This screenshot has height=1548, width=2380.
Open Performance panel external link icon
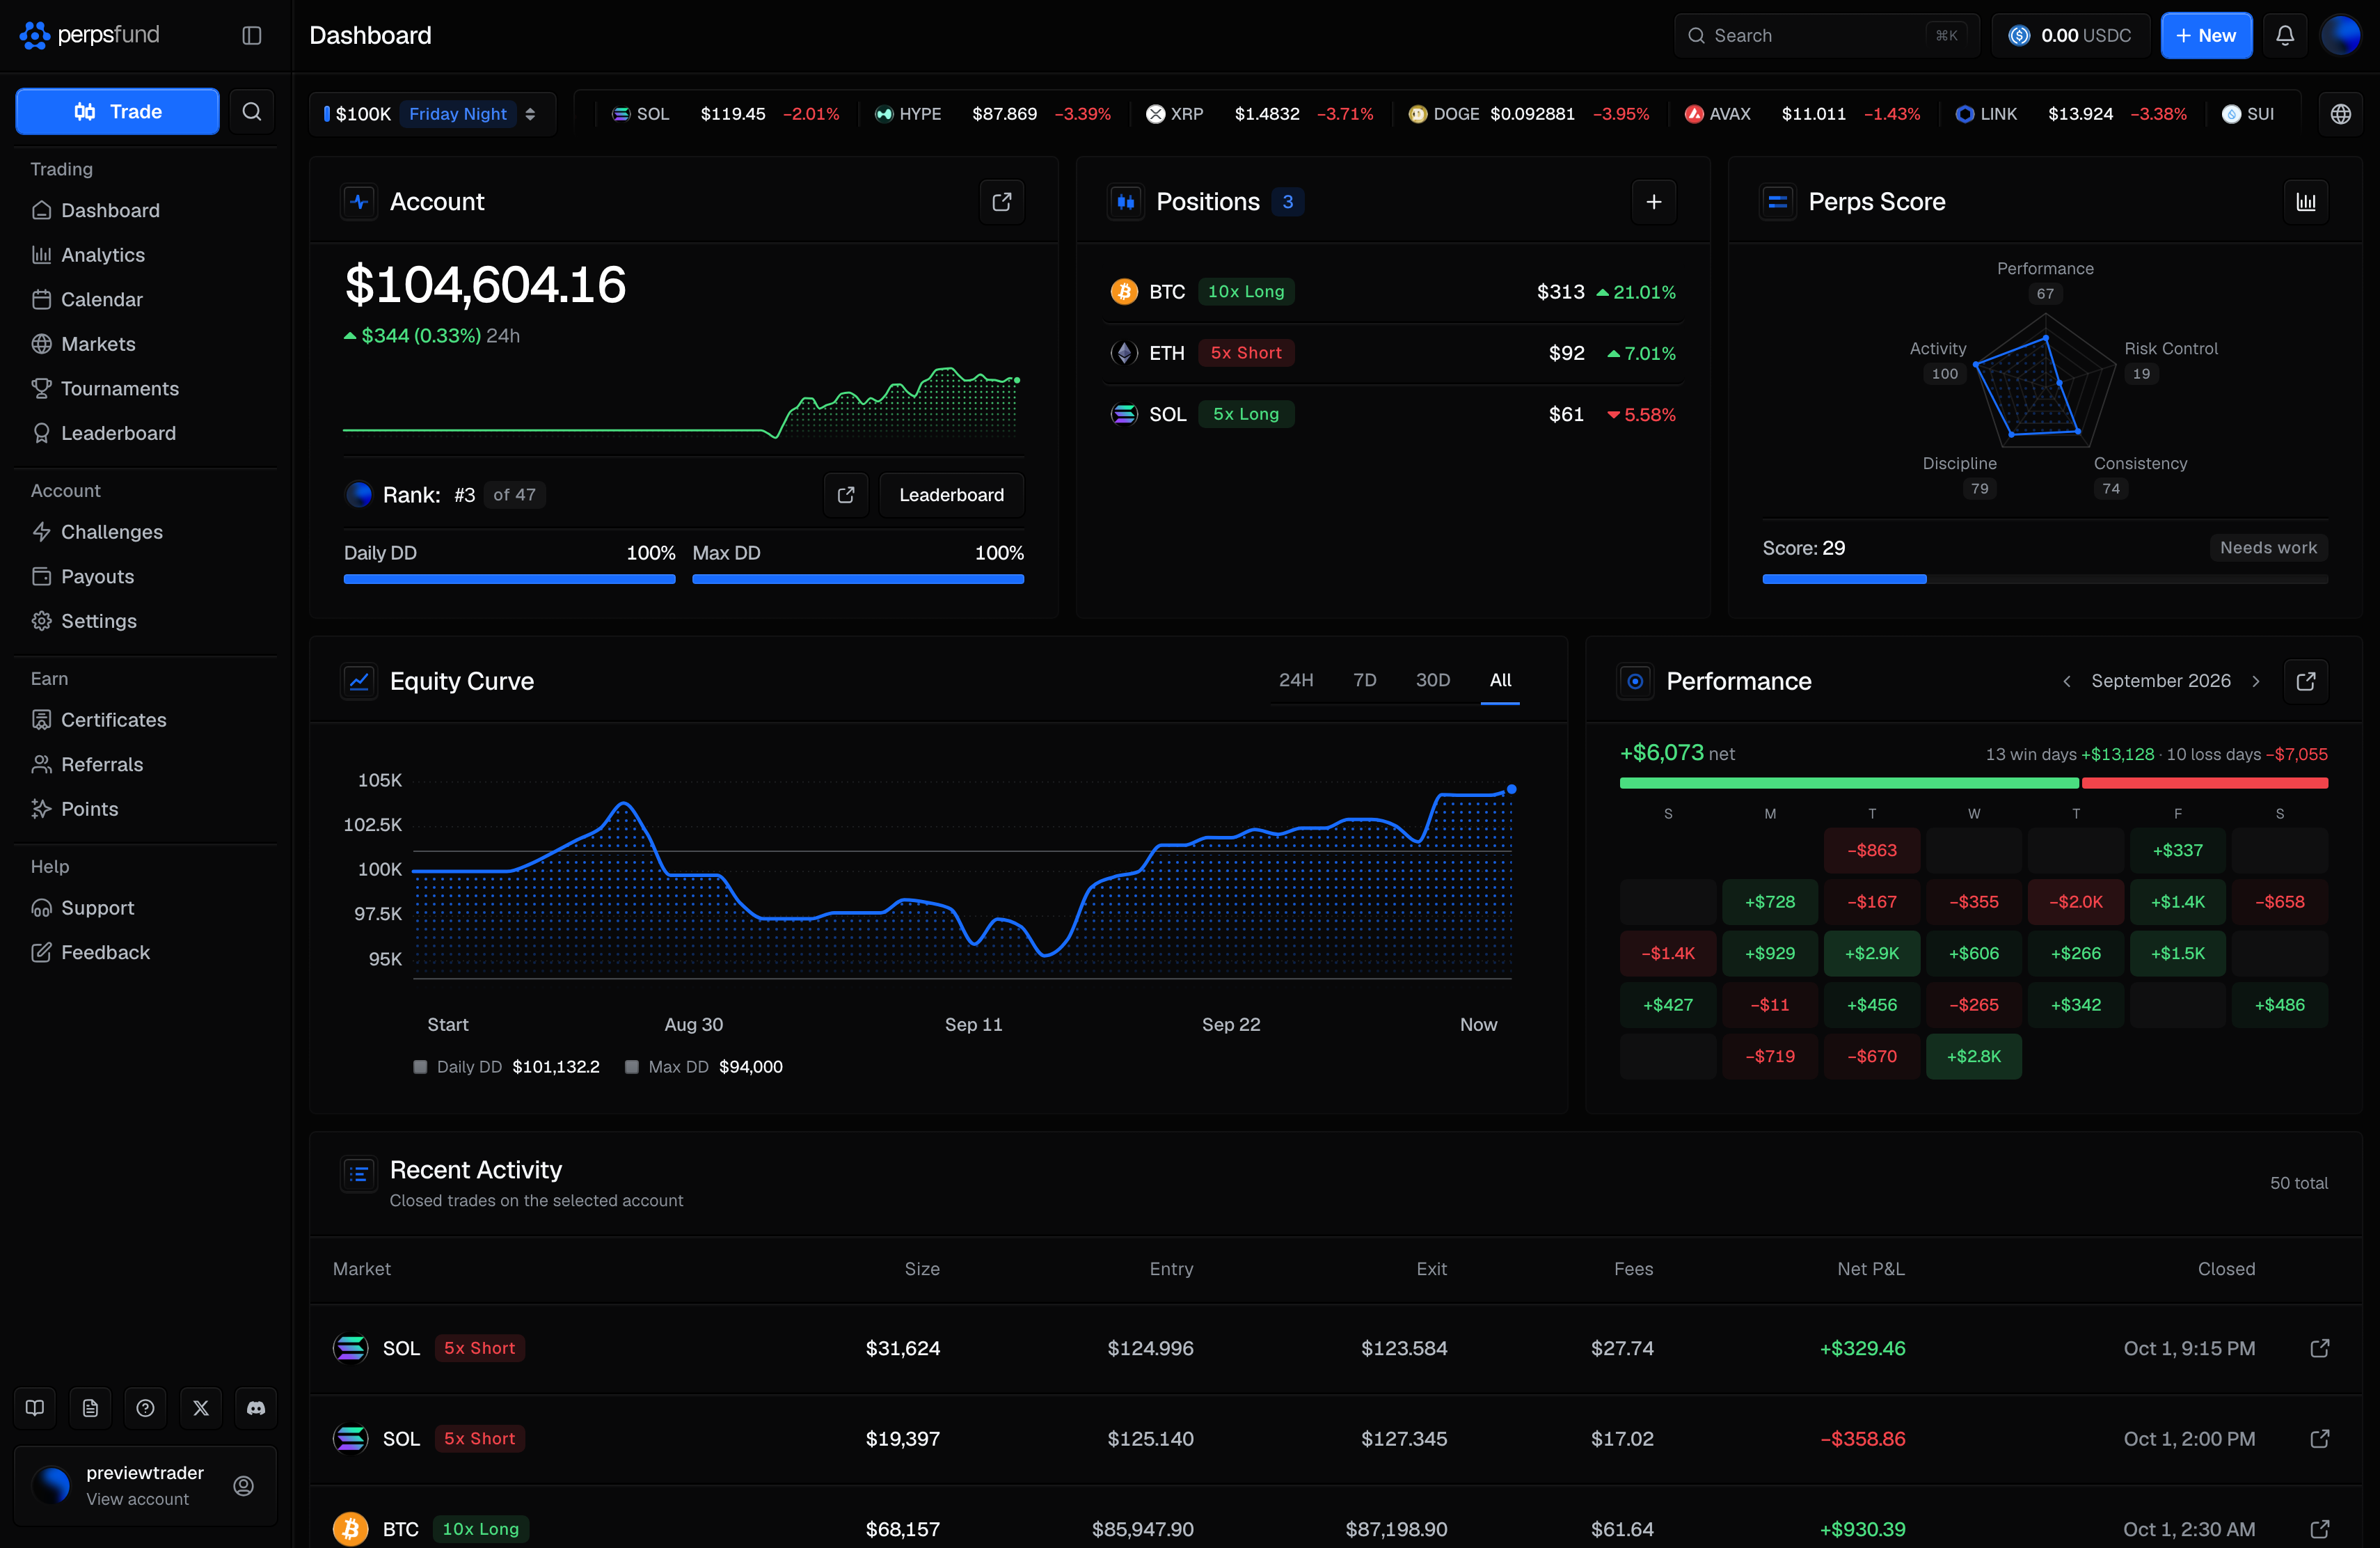2306,681
